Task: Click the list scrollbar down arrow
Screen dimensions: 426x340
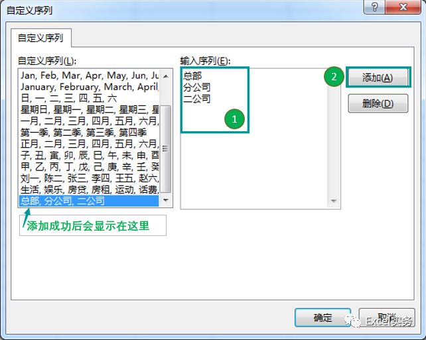Action: (x=166, y=201)
